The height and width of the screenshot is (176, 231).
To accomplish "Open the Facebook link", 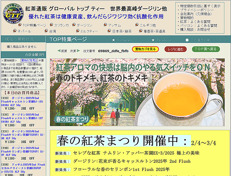I will (x=164, y=40).
